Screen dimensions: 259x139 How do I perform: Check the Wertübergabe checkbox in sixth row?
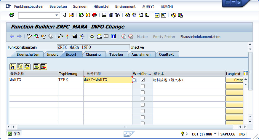[143, 111]
